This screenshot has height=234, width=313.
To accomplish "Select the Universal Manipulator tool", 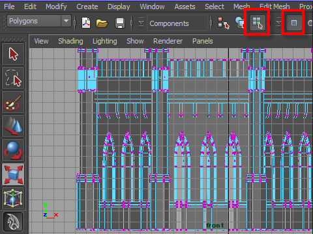I will (x=13, y=198).
